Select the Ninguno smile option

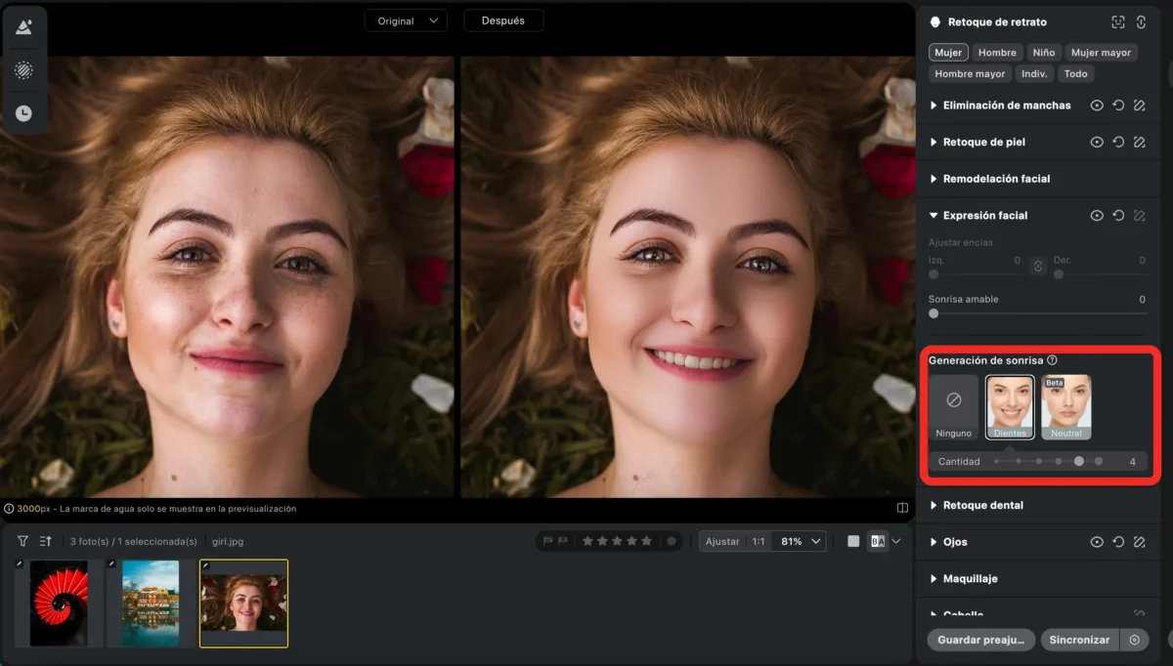954,407
